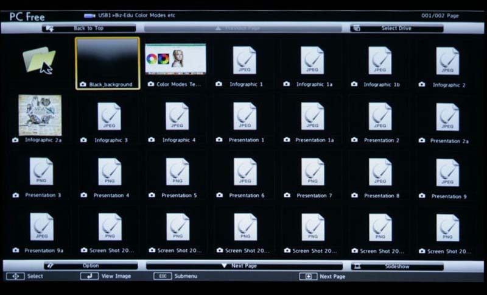Screen dimensions: 487x295
Task: Click the Infographic 3 file name
Action: coord(111,140)
